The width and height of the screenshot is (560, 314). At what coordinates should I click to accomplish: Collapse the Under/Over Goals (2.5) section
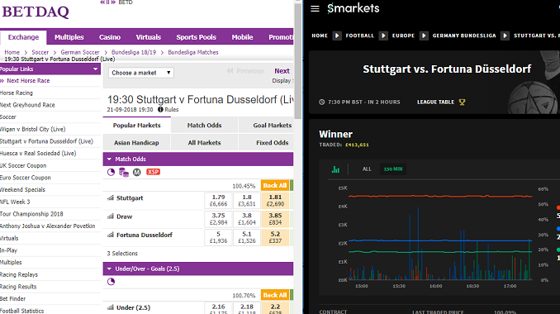tap(109, 269)
